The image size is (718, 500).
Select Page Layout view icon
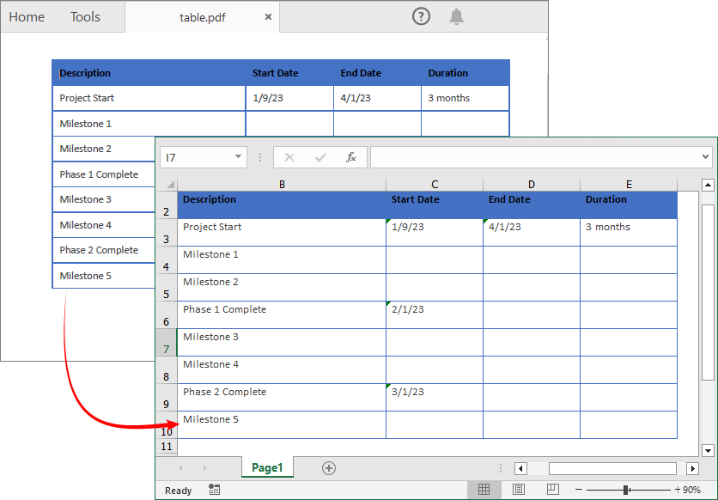tap(518, 489)
